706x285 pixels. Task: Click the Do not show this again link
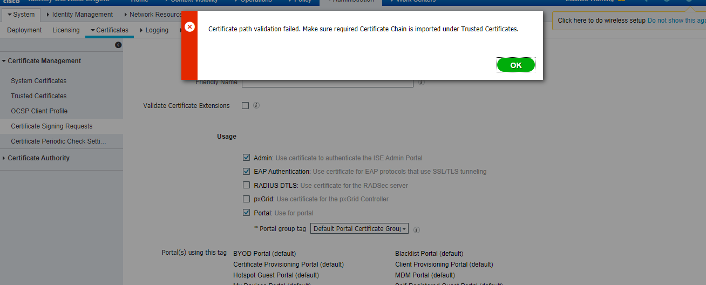pyautogui.click(x=676, y=21)
